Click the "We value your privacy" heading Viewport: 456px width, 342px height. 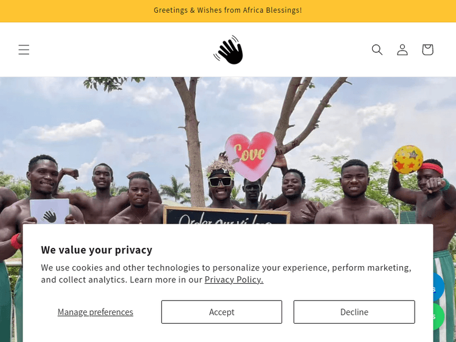pos(97,250)
